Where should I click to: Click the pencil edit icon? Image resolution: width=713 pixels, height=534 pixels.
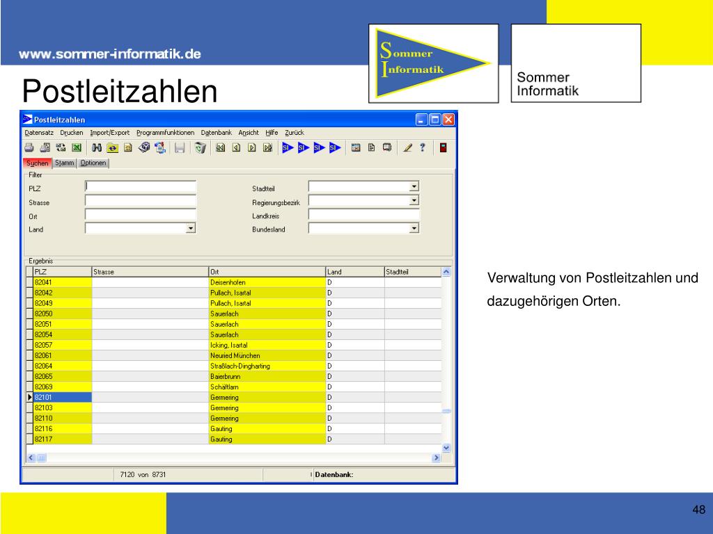(x=407, y=147)
